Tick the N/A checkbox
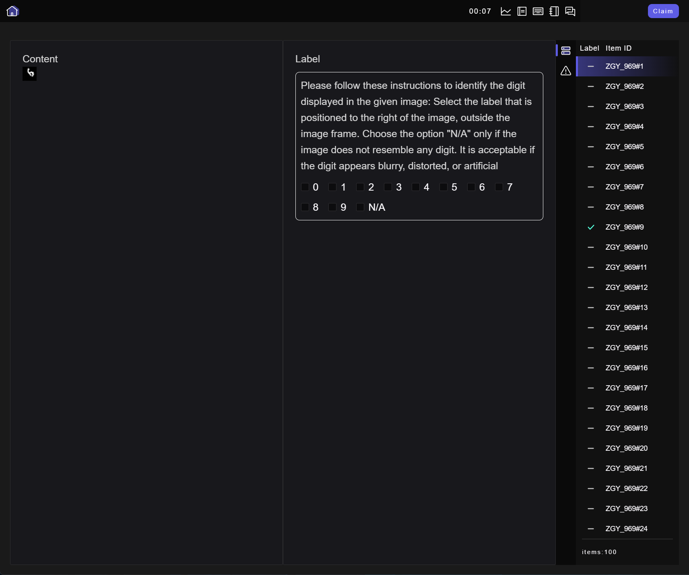This screenshot has width=689, height=575. point(360,207)
